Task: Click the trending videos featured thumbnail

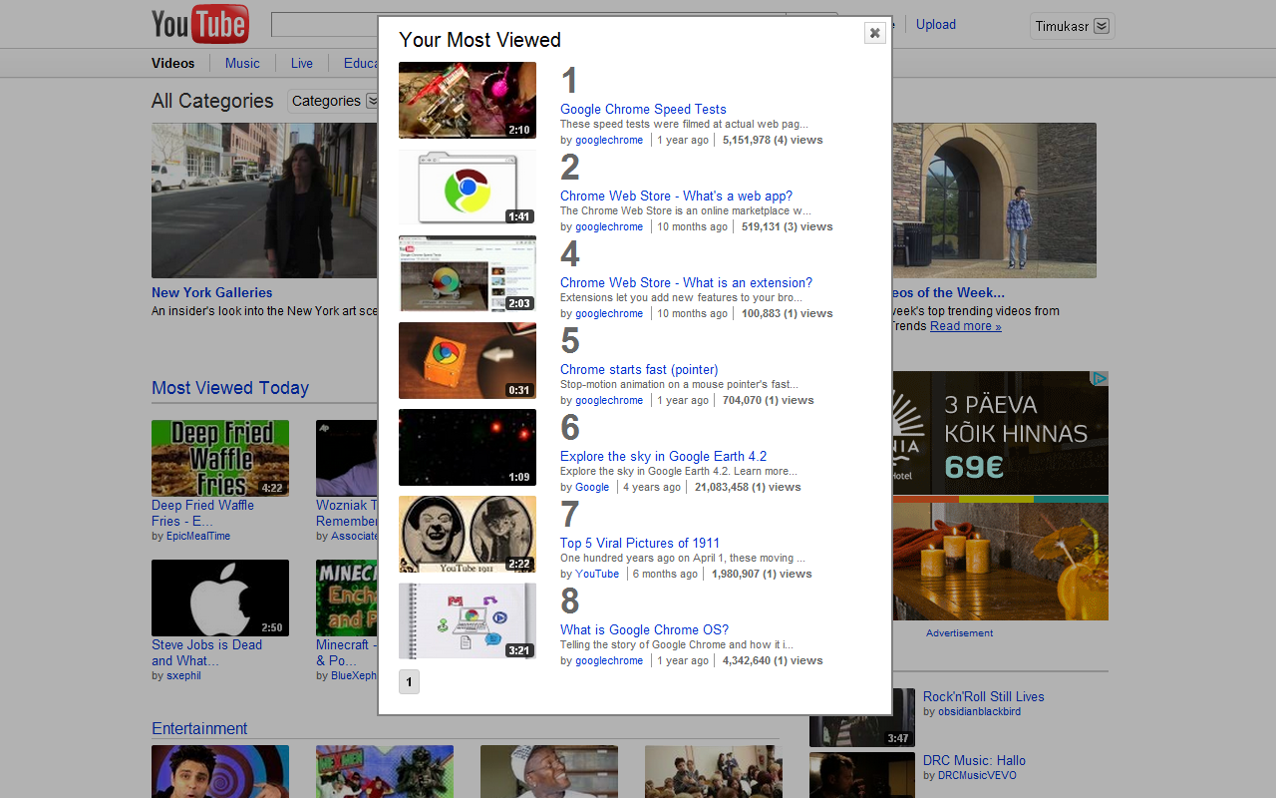Action: pos(995,200)
